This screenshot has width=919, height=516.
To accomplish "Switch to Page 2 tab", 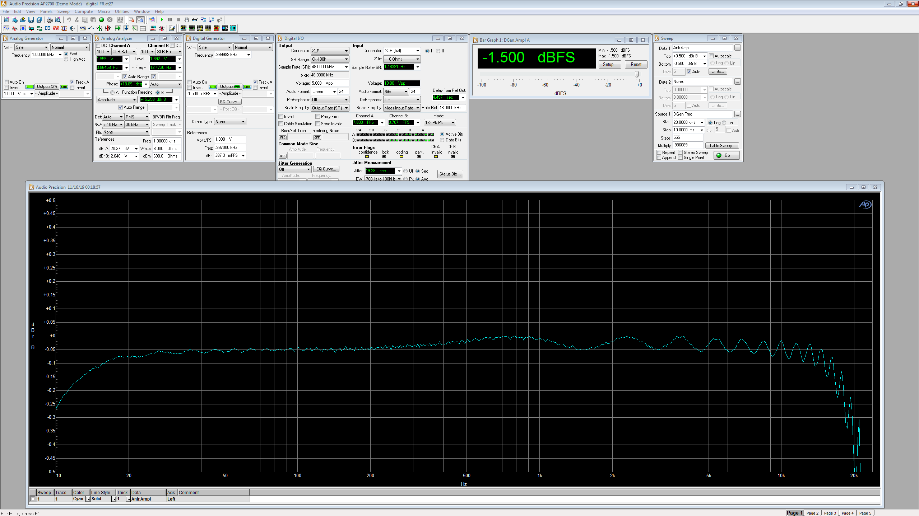I will pyautogui.click(x=812, y=513).
